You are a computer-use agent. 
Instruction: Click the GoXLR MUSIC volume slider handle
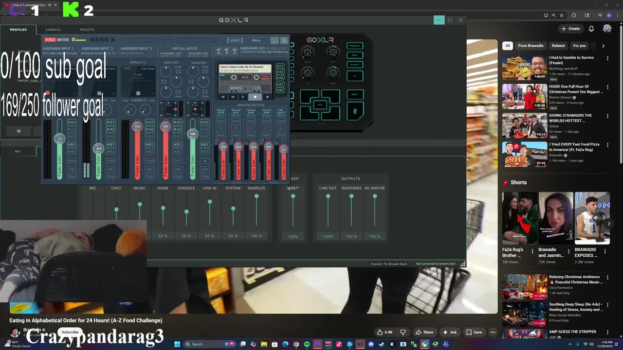pos(140,204)
